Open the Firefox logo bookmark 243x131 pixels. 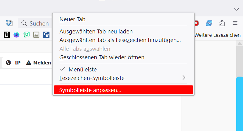(16, 35)
